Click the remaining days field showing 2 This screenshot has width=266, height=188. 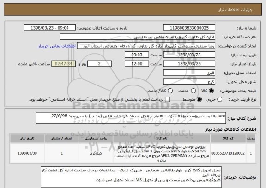(x=99, y=64)
